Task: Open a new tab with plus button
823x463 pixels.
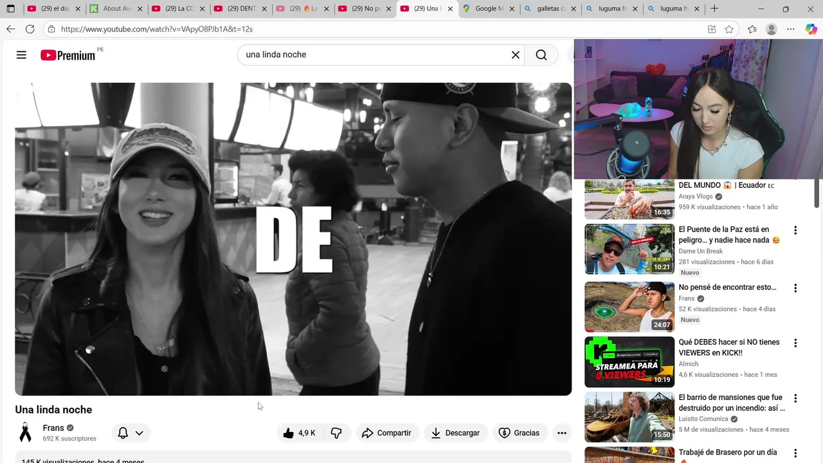Action: point(714,8)
